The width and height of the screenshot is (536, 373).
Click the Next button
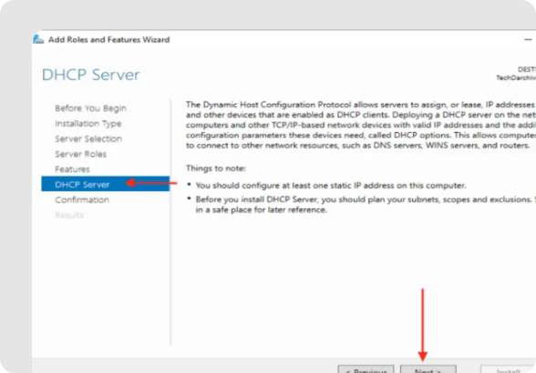(x=428, y=369)
